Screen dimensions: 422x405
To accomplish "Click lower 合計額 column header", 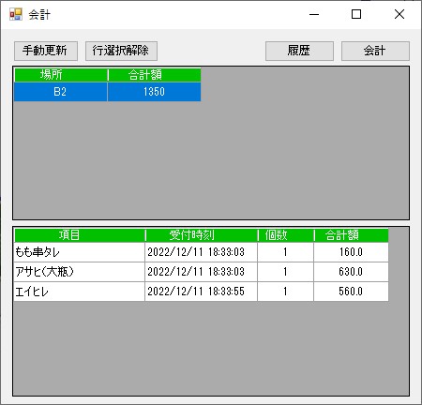I will (352, 235).
